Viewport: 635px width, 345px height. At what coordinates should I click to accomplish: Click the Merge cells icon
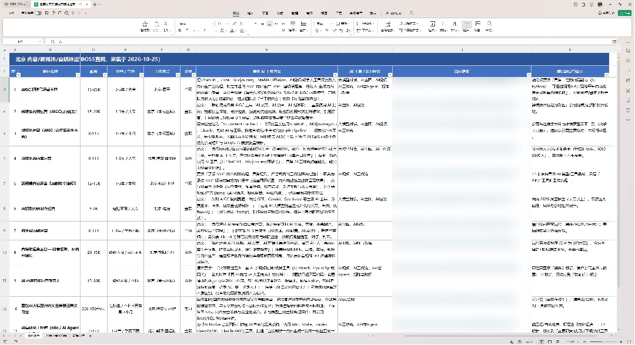point(303,24)
